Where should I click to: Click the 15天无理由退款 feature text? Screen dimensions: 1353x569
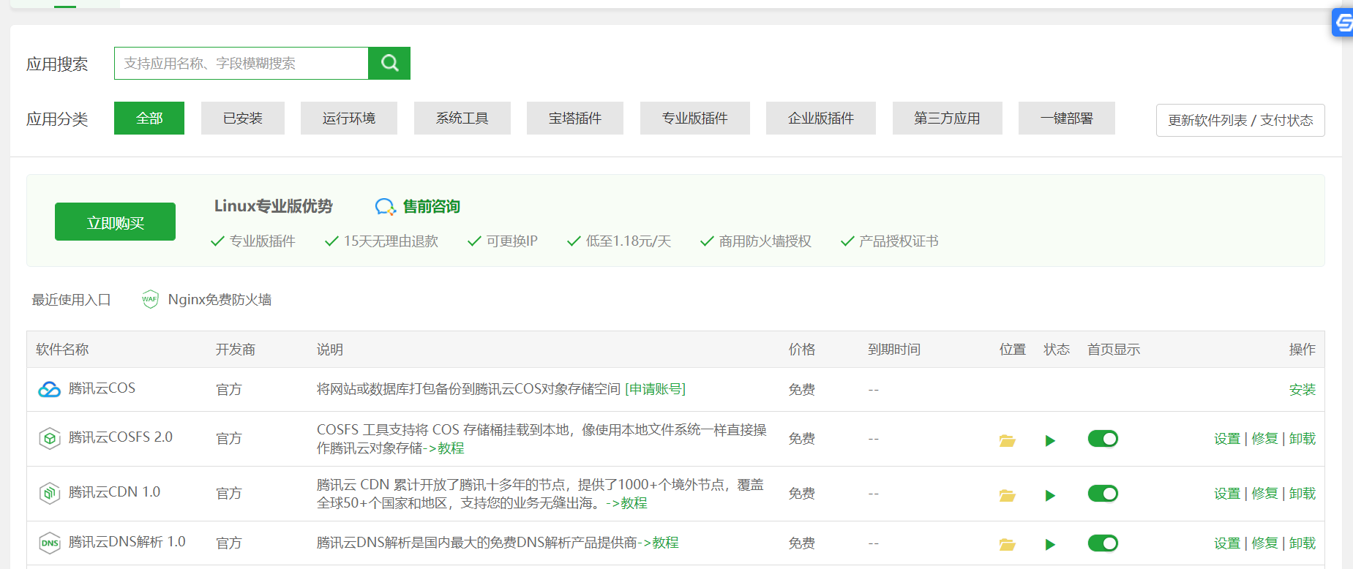click(391, 241)
